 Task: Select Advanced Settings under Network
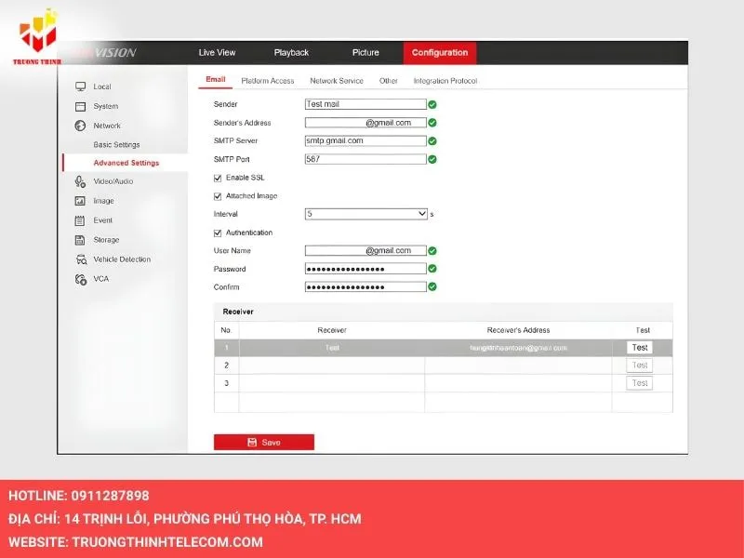coord(126,163)
